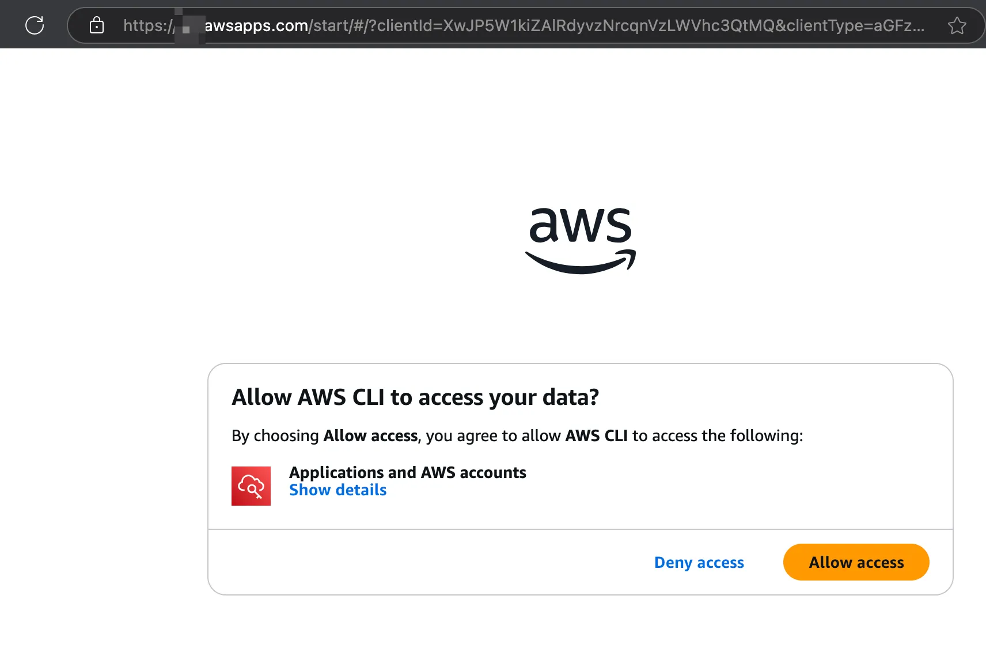
Task: Click the curved smile arrow under aws
Action: 580,263
